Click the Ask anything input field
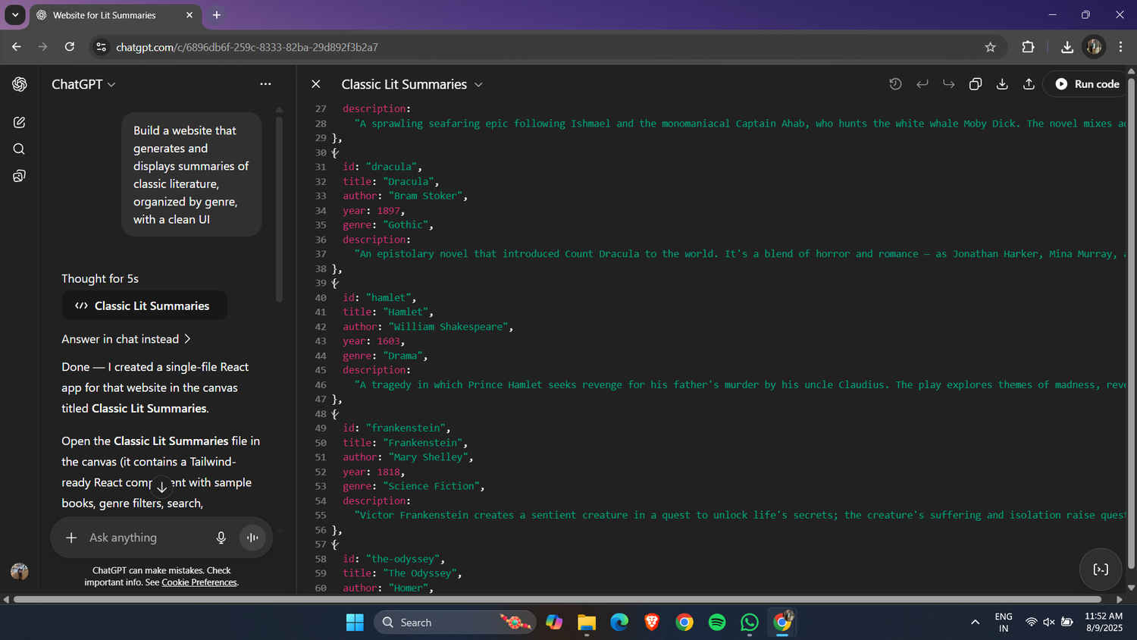Screen dimensions: 1137x640 pos(144,538)
